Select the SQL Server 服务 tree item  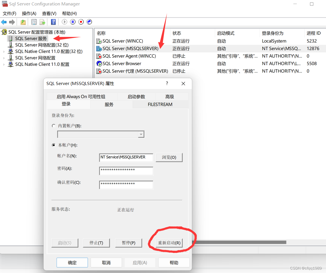click(31, 38)
